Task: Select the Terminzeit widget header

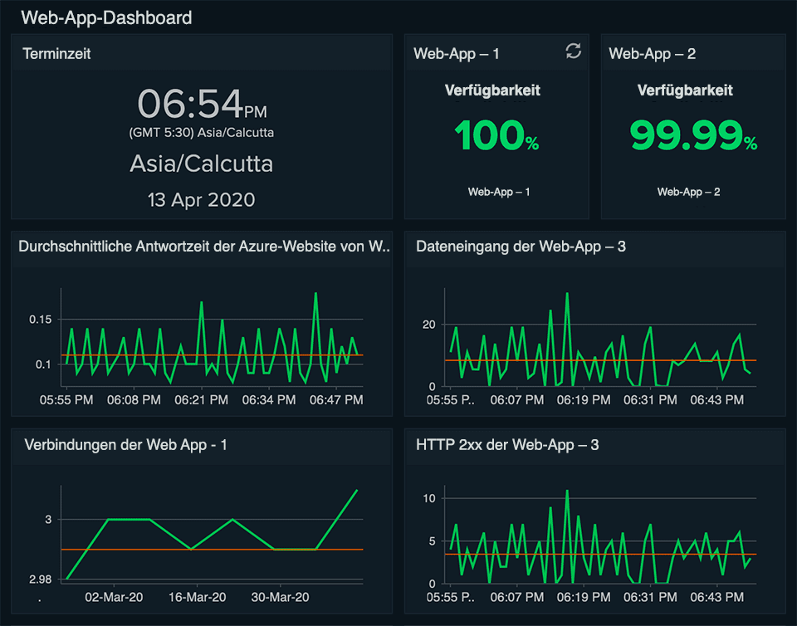Action: pos(56,53)
